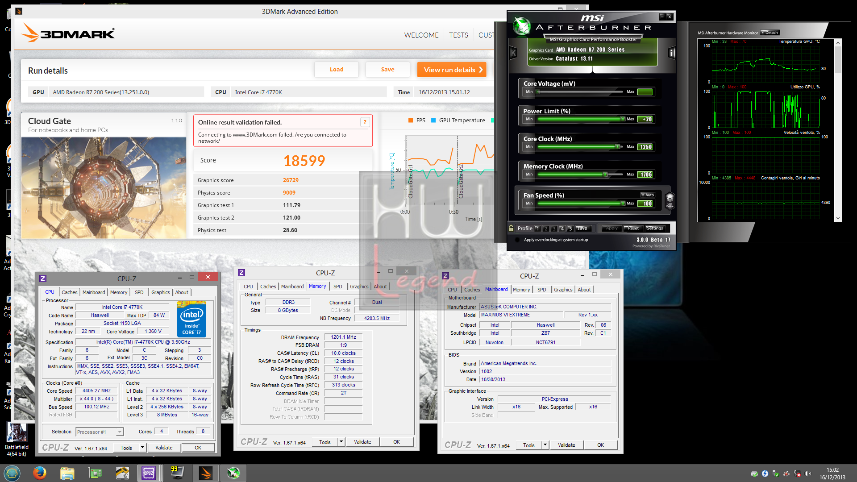Open the TESTS tab in 3DMark

click(458, 35)
